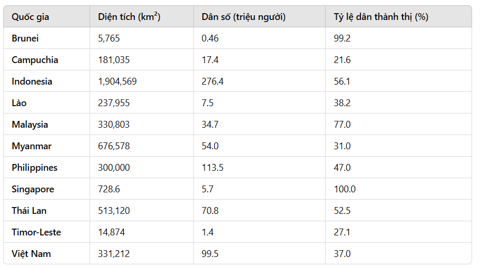480x268 pixels.
Task: Select Malaysia's population value 34.7
Action: (210, 125)
